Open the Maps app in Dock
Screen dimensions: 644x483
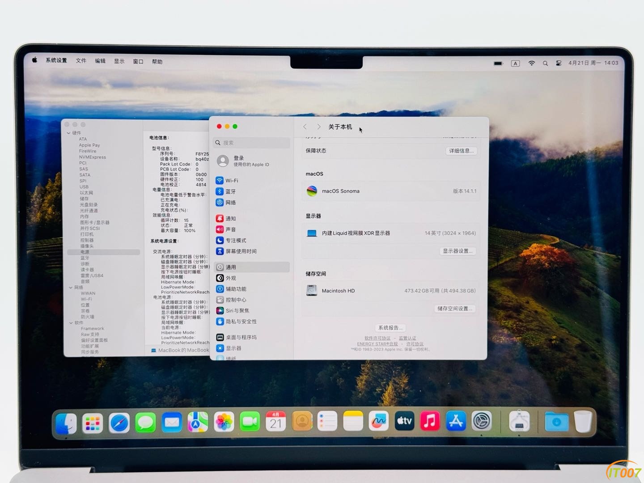tap(198, 422)
